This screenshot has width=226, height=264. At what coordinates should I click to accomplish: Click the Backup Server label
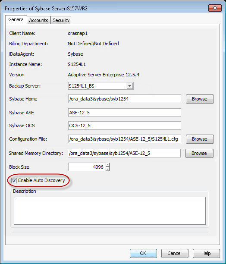[x=25, y=86]
